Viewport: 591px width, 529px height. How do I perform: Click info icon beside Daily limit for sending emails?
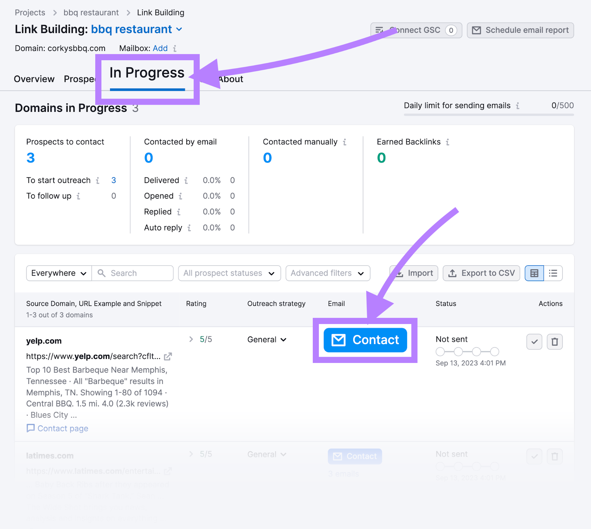tap(517, 106)
